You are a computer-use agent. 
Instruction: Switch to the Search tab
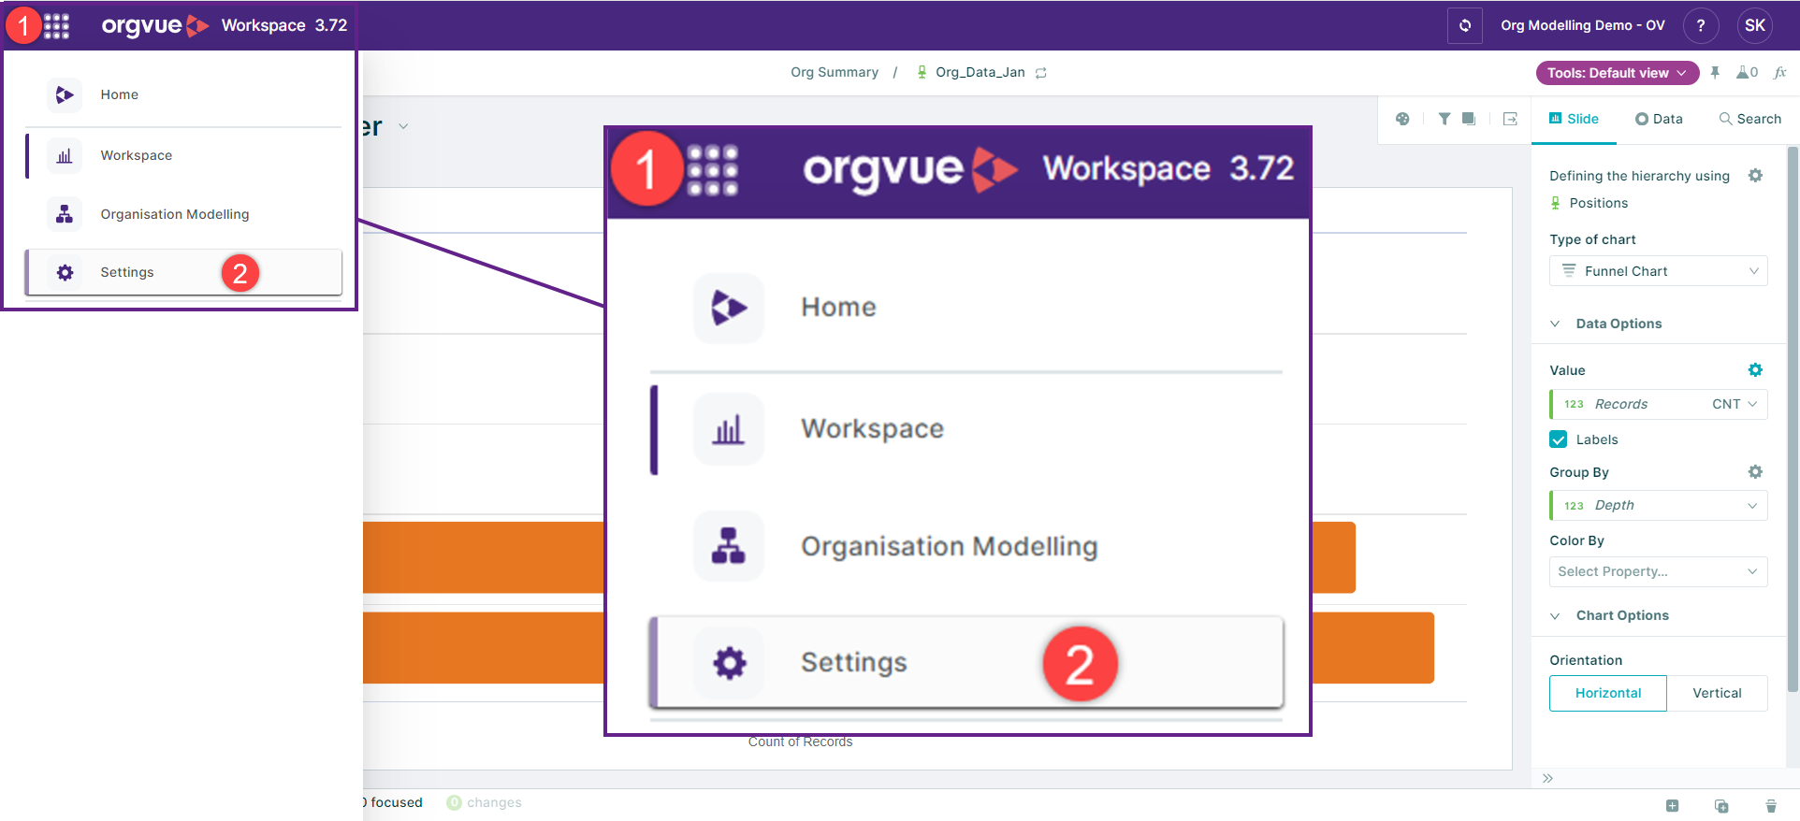point(1749,119)
